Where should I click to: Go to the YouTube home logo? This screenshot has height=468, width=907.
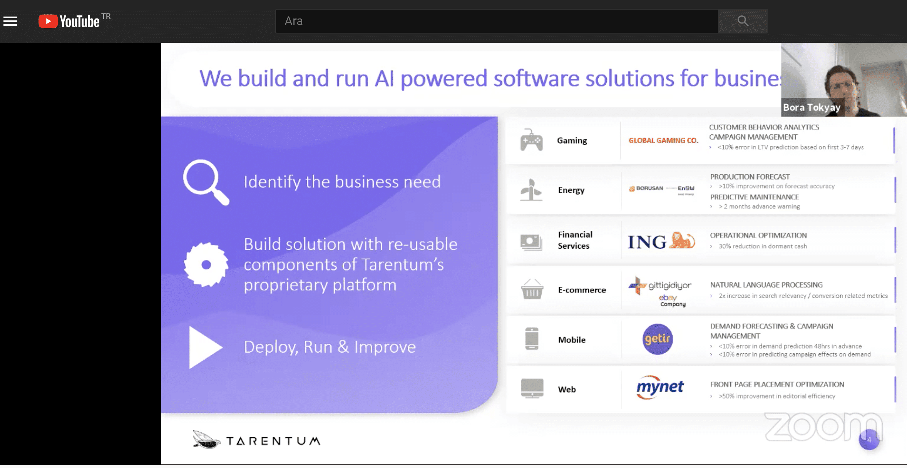(70, 21)
